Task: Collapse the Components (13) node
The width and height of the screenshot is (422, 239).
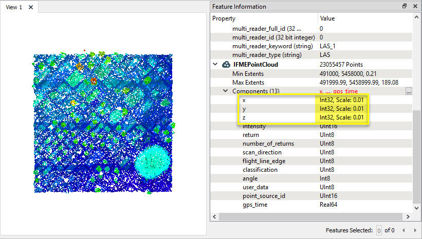Action: coord(226,91)
